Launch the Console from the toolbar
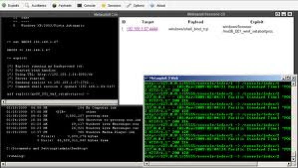The height and width of the screenshot is (168, 298). tap(87, 6)
